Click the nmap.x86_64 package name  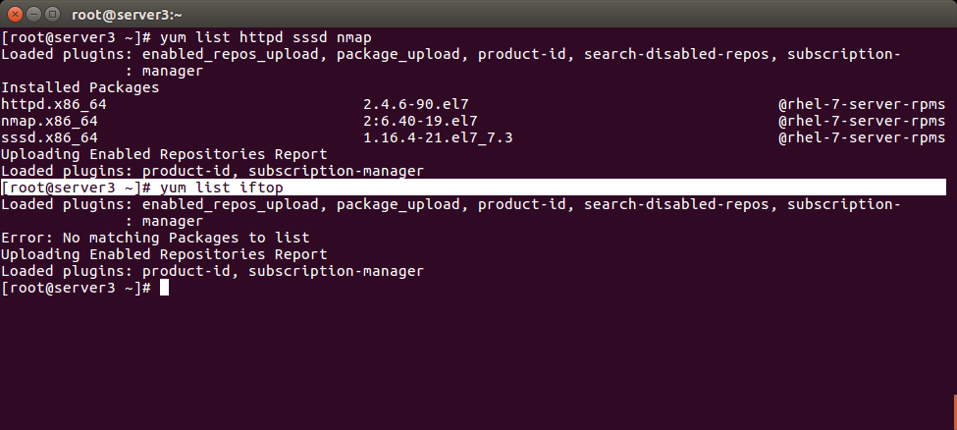coord(49,121)
